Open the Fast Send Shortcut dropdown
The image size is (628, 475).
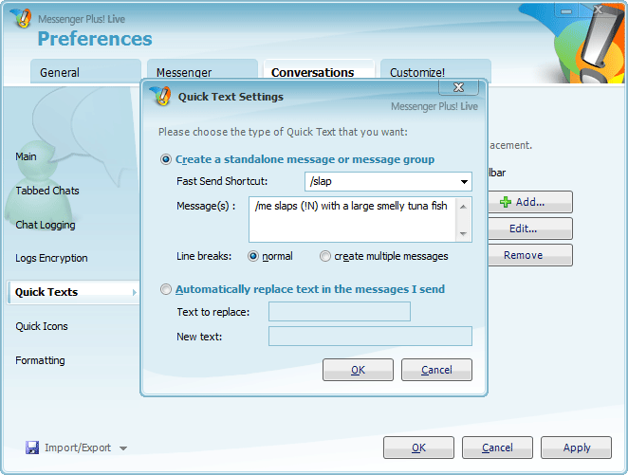464,182
